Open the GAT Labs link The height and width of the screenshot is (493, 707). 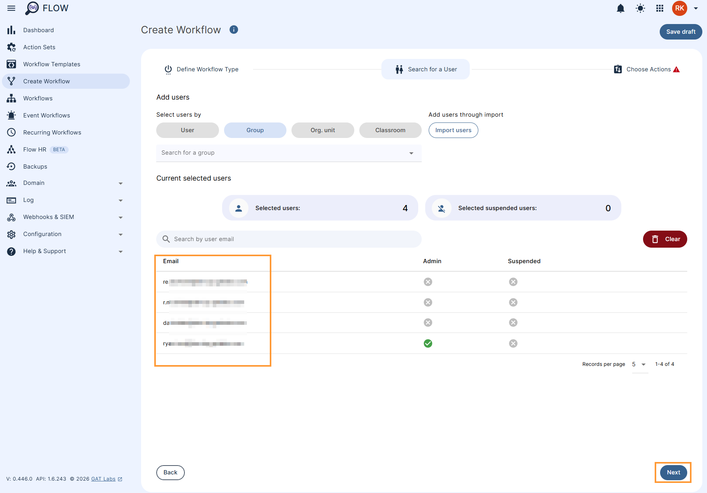(x=103, y=479)
